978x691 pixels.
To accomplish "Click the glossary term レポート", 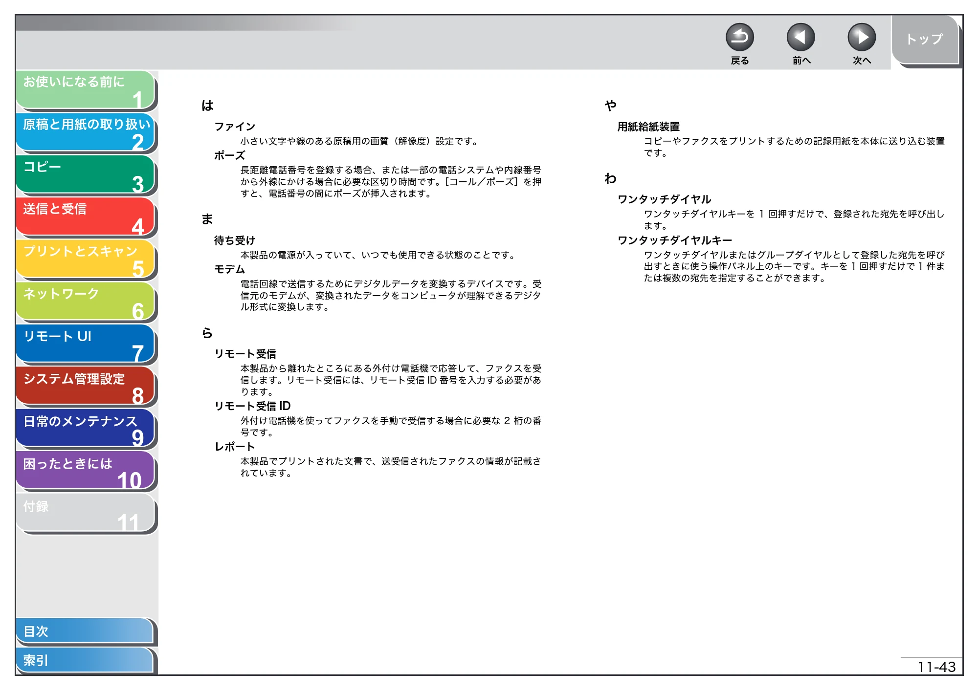I will (x=235, y=447).
